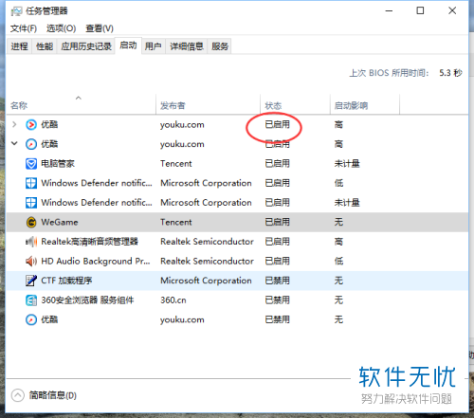The width and height of the screenshot is (474, 418).
Task: Click Tencent publisher in 电脑管家 row
Action: click(x=176, y=164)
